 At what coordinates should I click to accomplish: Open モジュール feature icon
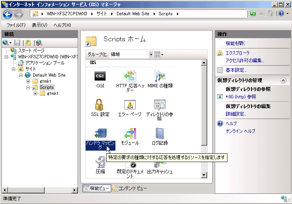click(130, 133)
